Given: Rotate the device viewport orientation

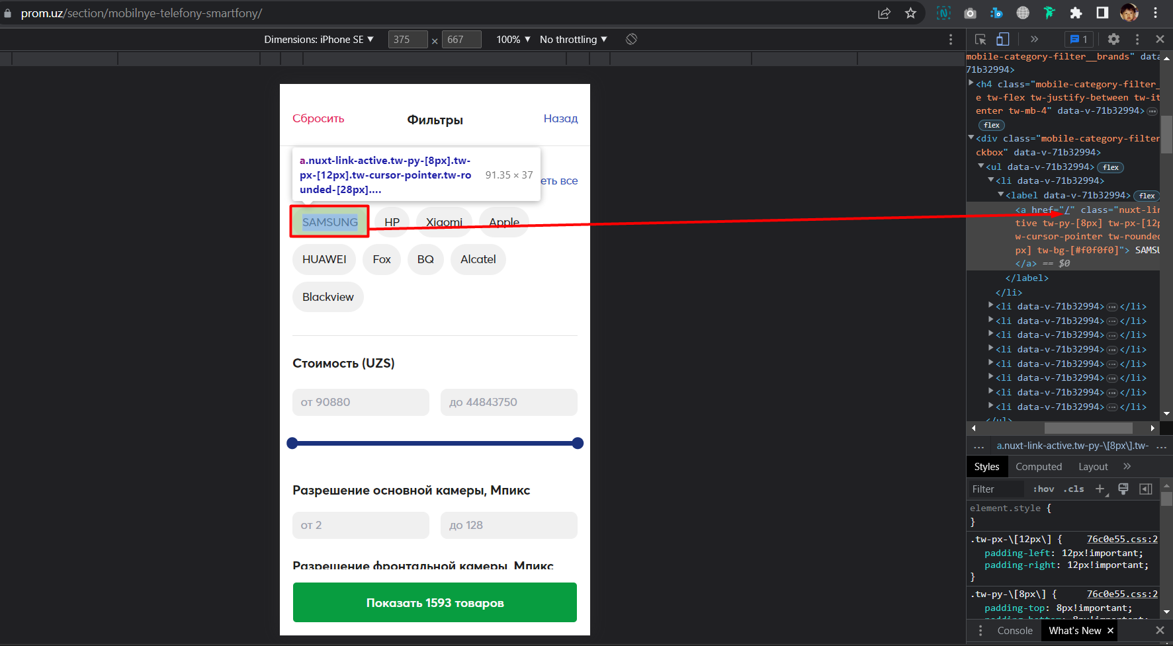Looking at the screenshot, I should (632, 39).
